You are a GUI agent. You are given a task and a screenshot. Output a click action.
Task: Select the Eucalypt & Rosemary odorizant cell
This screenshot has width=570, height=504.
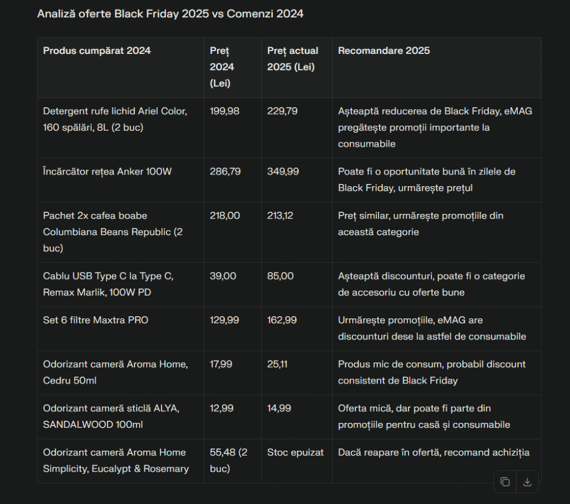(x=115, y=460)
